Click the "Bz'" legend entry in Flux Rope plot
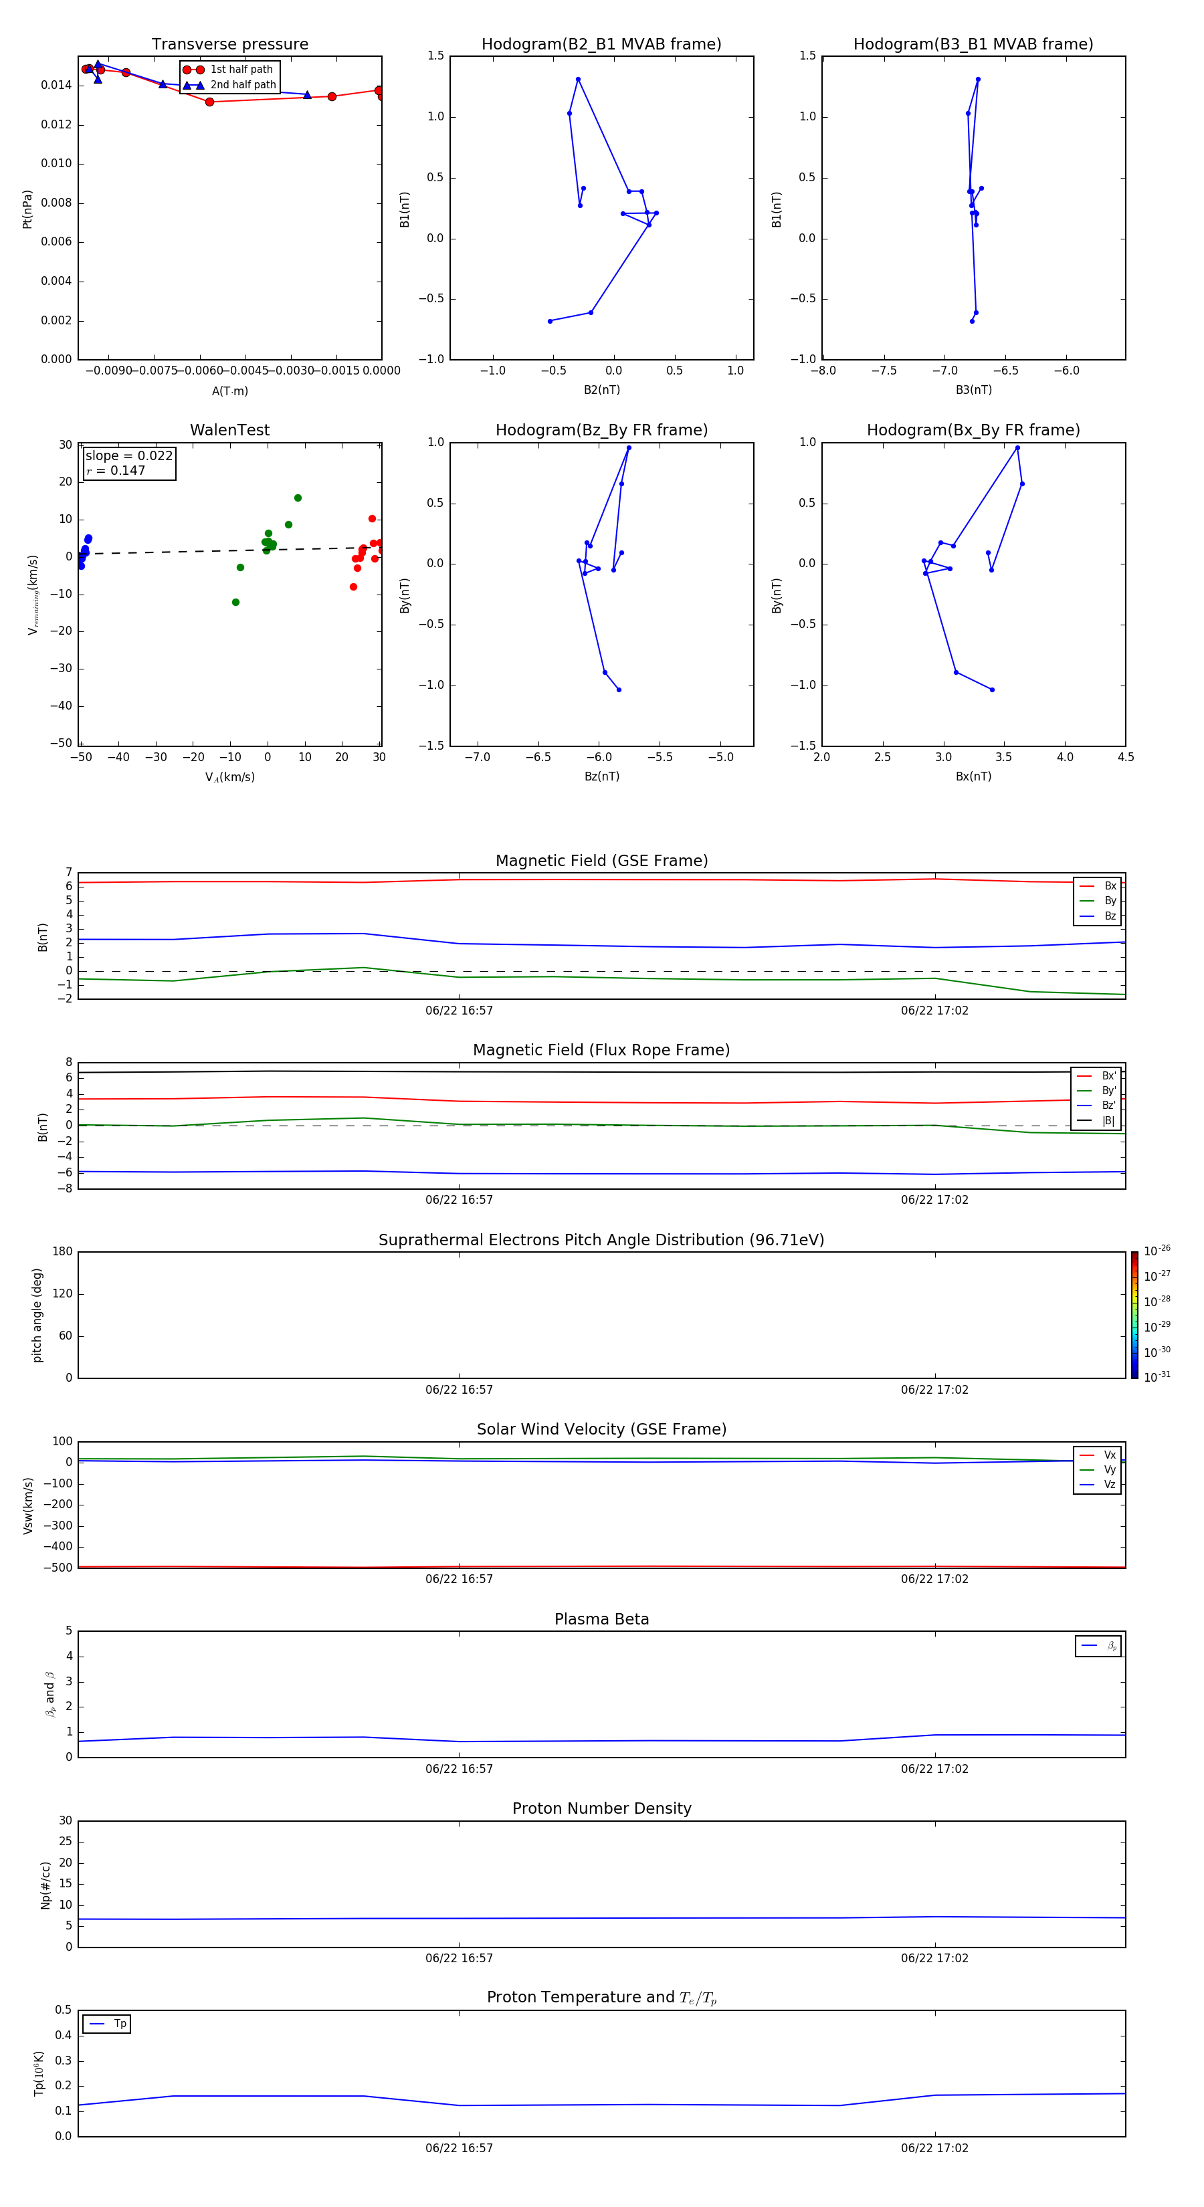The width and height of the screenshot is (1204, 2207). (x=1097, y=1106)
